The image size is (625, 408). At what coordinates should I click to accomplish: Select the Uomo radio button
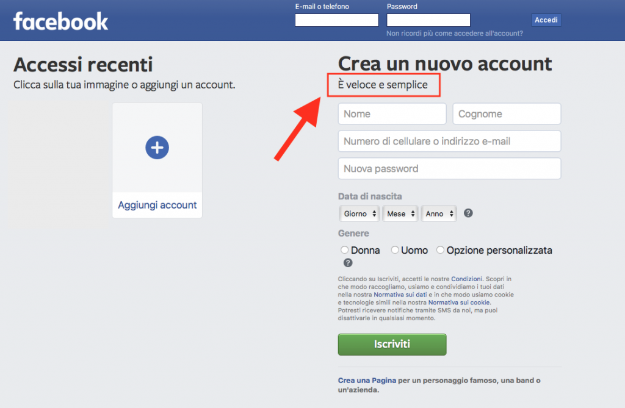click(x=395, y=250)
